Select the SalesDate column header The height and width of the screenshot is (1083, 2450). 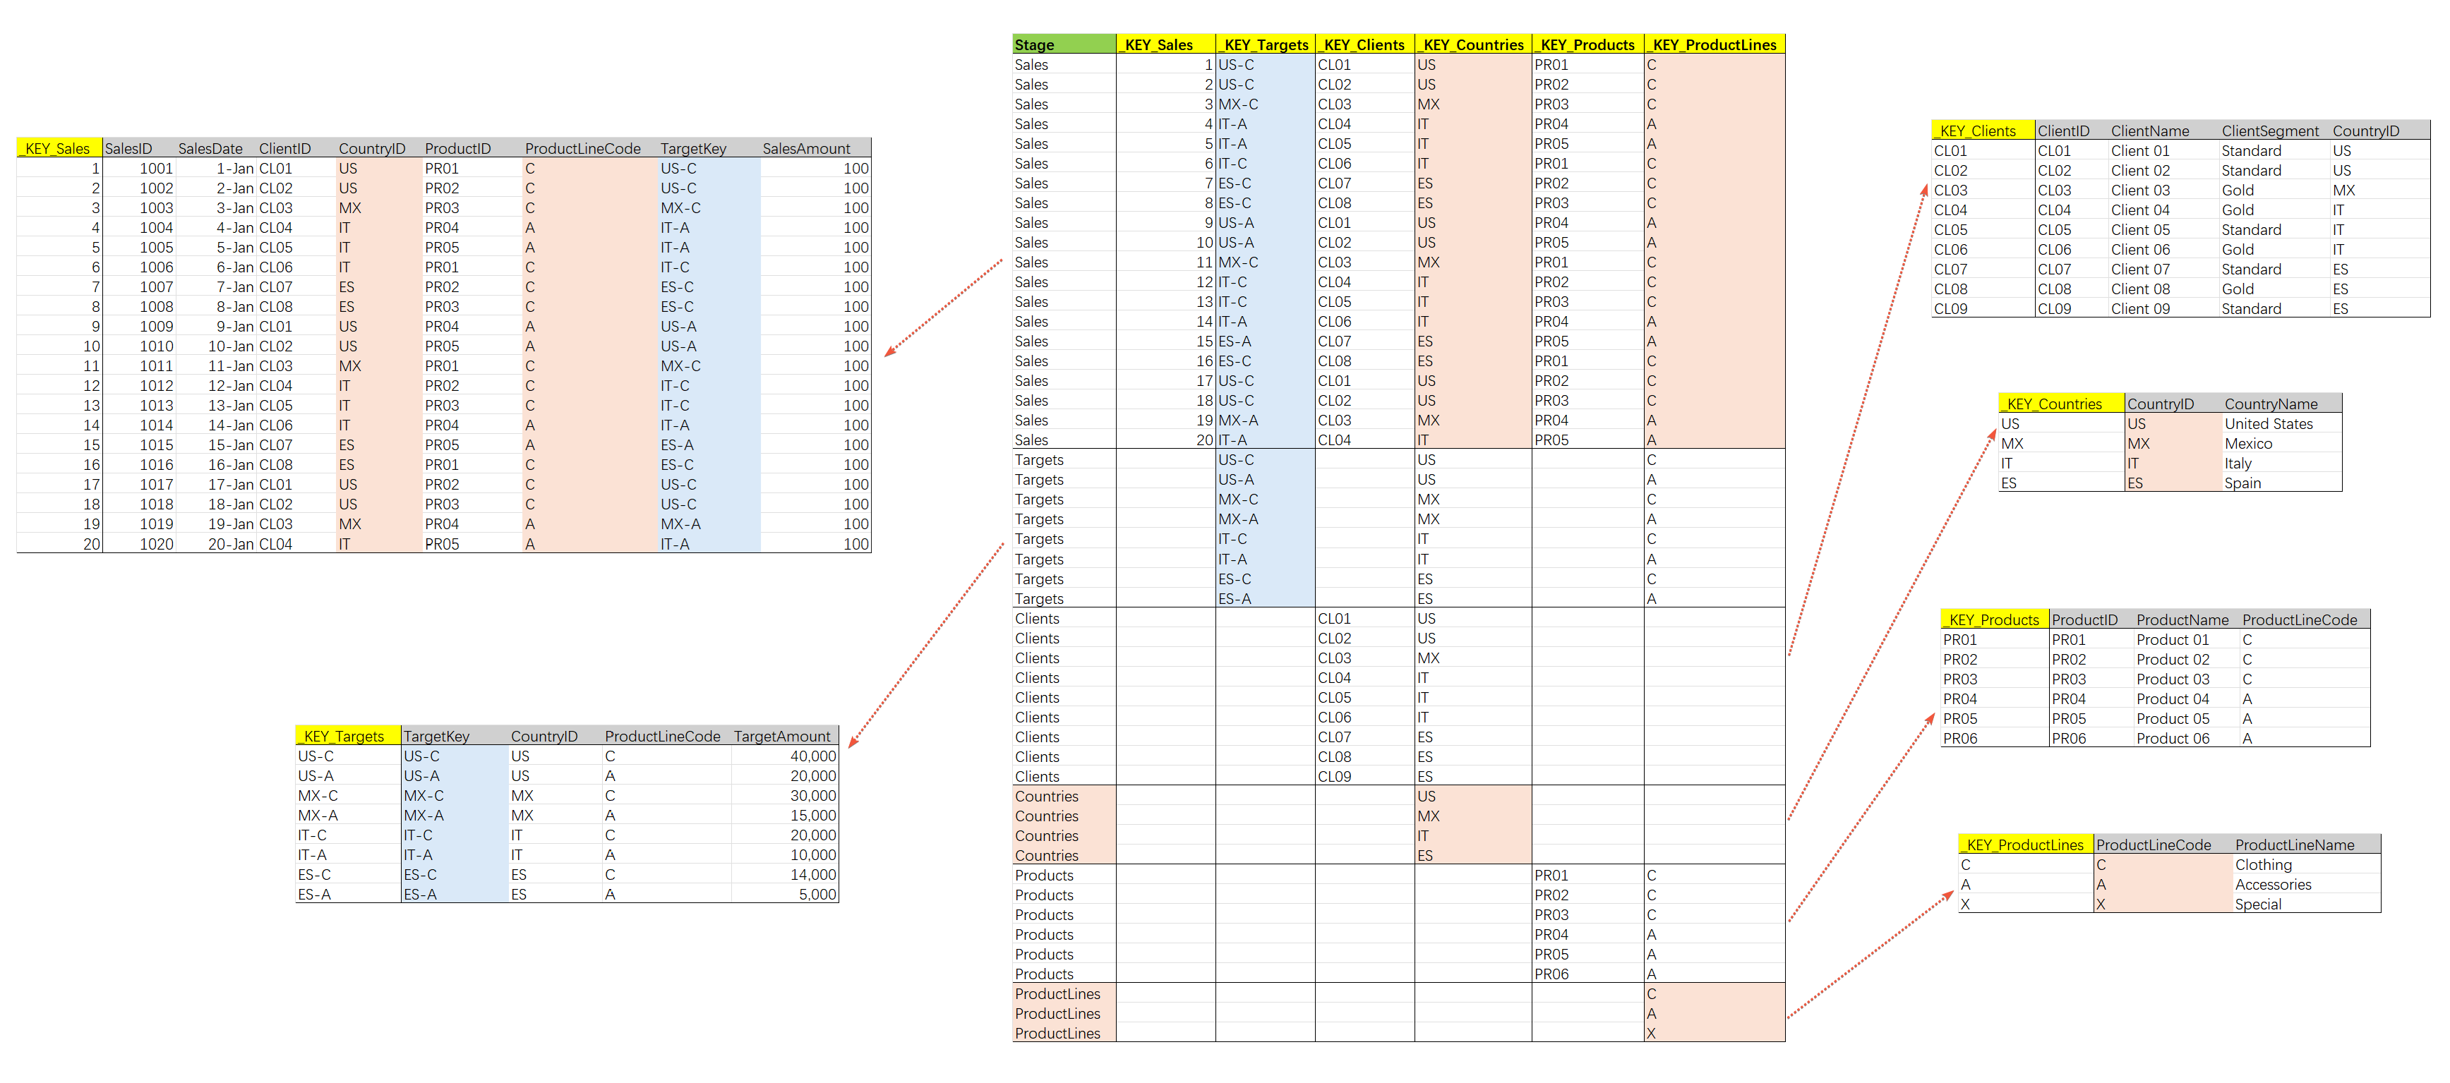(210, 148)
